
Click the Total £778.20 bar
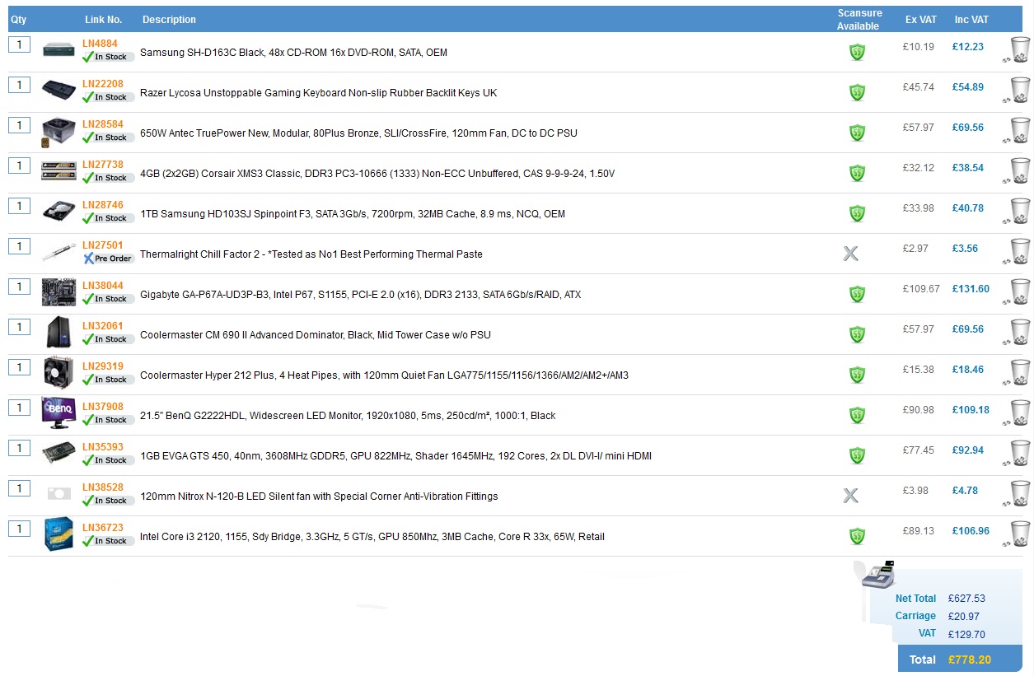[x=960, y=659]
